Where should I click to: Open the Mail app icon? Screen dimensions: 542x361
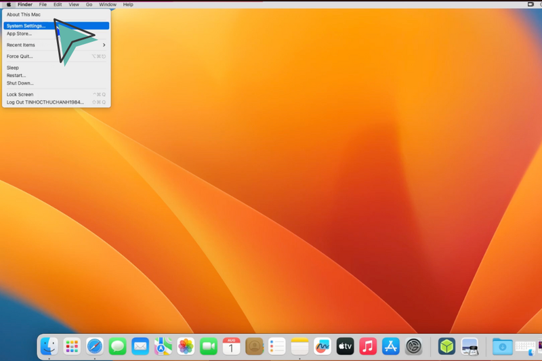coord(140,346)
